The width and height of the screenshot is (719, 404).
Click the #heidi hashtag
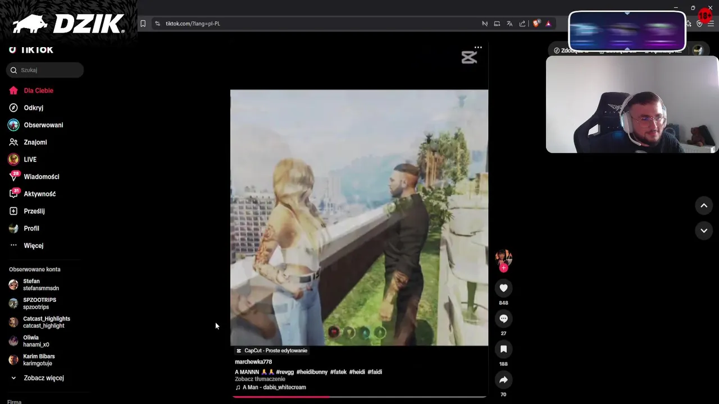(357, 372)
